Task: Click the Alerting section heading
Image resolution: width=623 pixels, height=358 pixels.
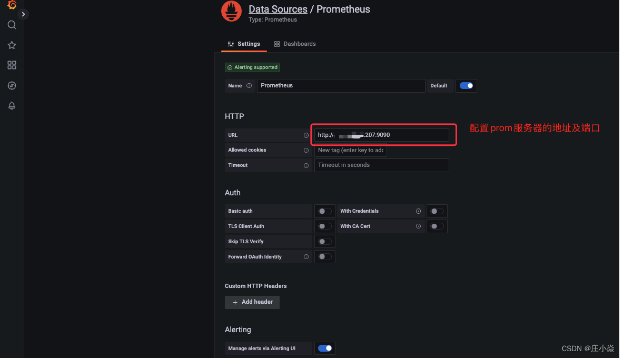Action: point(238,330)
